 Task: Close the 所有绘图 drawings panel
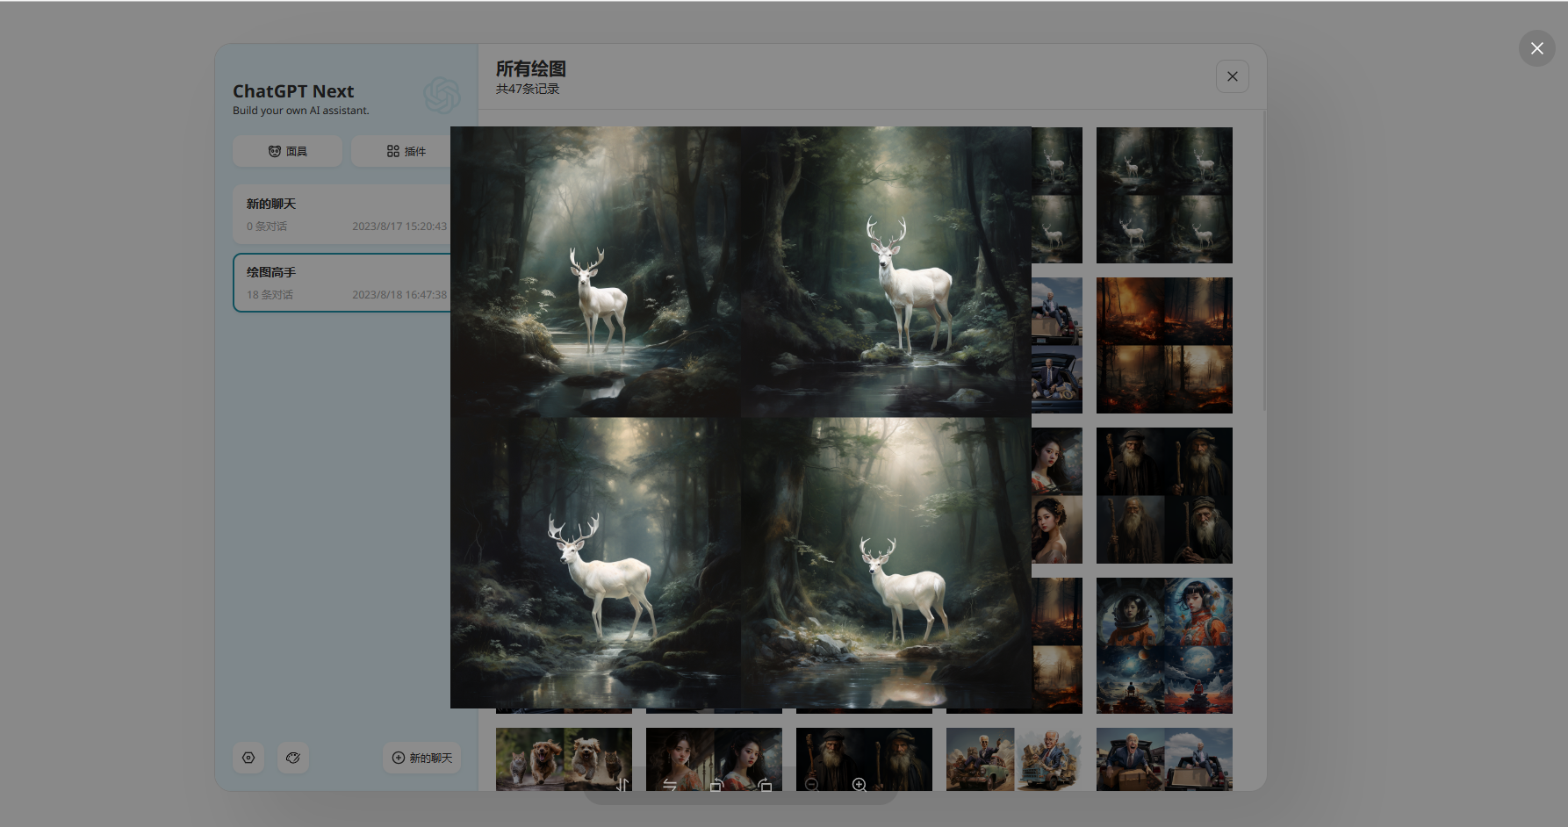point(1232,76)
